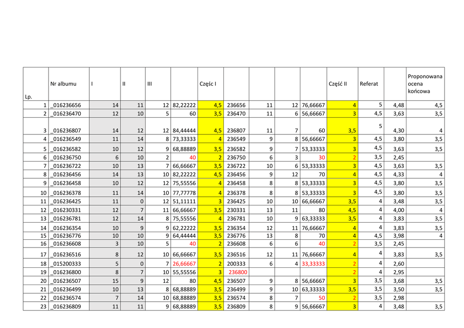The height and width of the screenshot is (328, 464).
Task: Select the cell with 51,11111
Action: [184, 201]
